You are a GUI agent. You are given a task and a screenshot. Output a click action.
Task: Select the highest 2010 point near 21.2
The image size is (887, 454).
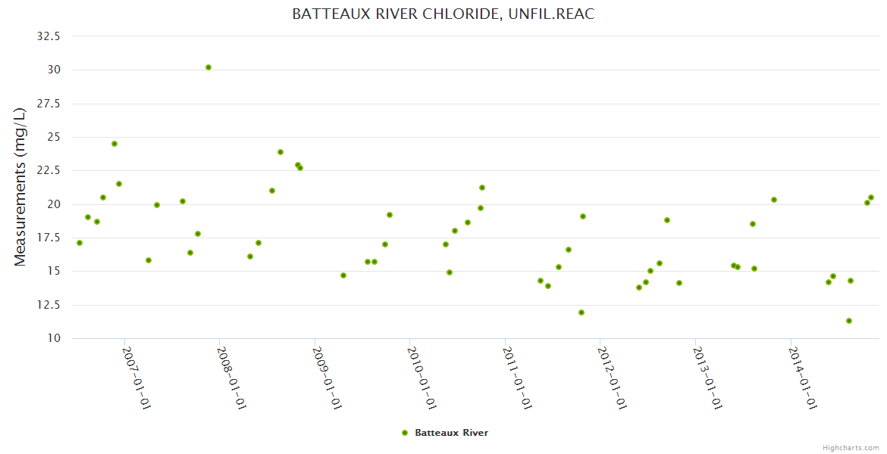coord(482,188)
